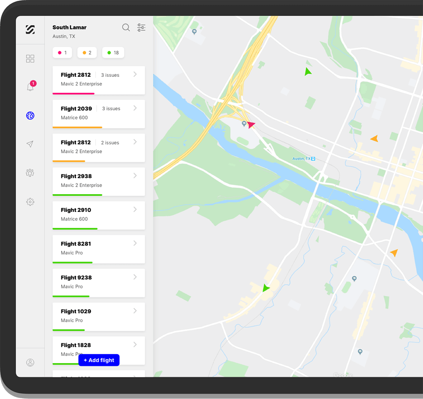Viewport: 423px width, 399px height.
Task: Select Flight 2910 Matrice 600 card
Action: pyautogui.click(x=98, y=214)
